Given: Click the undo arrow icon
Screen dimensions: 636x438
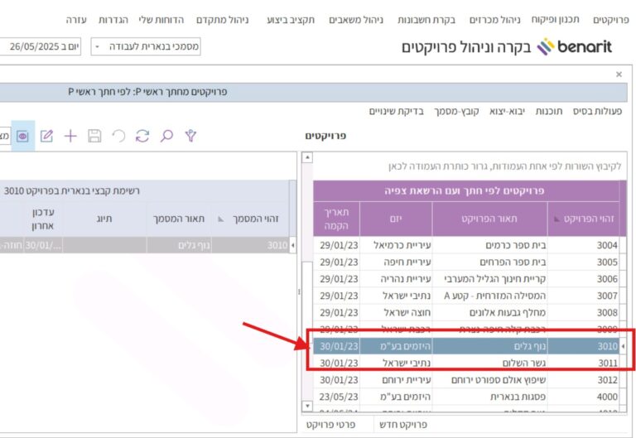Looking at the screenshot, I should 118,136.
